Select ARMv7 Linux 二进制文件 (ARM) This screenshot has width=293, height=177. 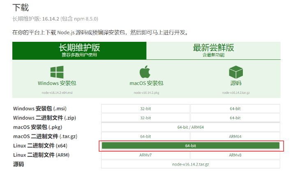pos(145,155)
